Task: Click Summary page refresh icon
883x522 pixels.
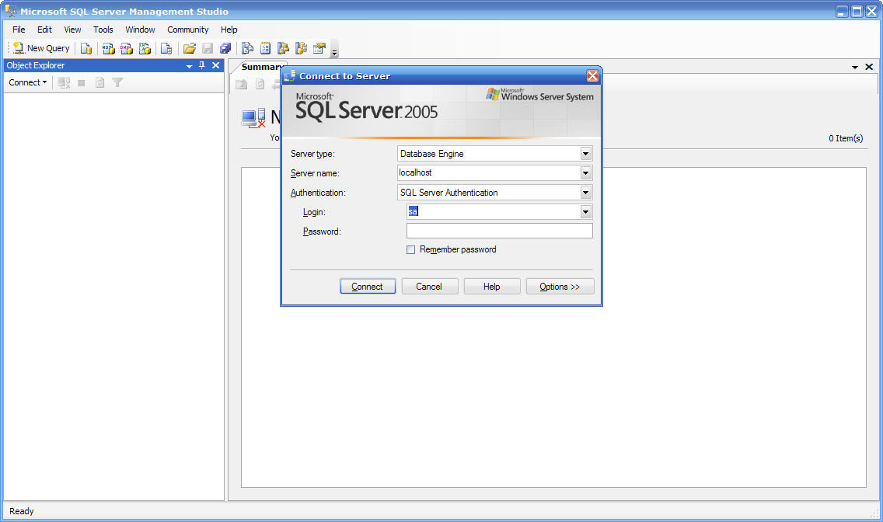Action: [260, 85]
